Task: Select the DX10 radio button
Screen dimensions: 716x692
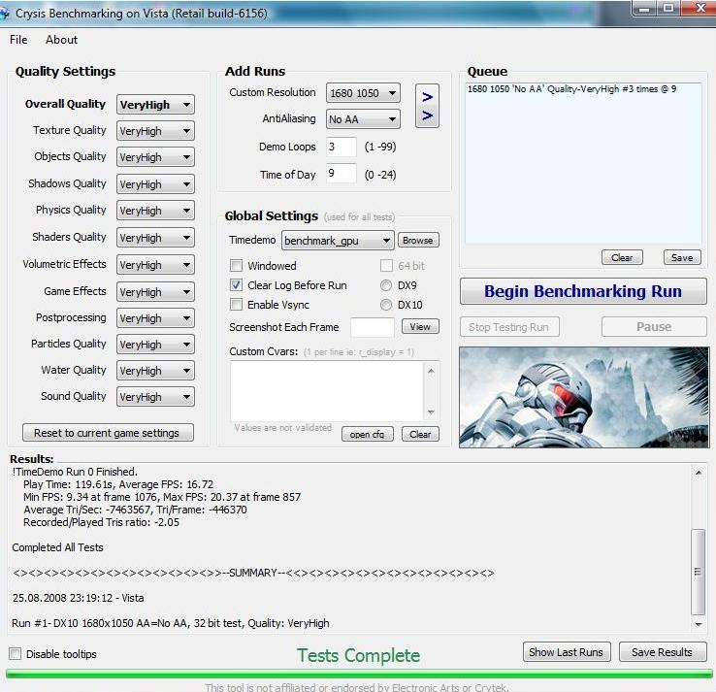Action: [386, 305]
